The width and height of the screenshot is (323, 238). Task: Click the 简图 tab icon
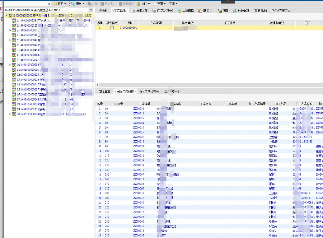[x=220, y=11]
